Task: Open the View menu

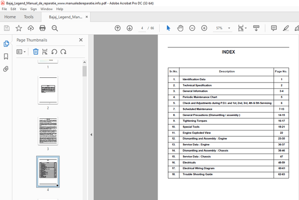Action: [23, 9]
